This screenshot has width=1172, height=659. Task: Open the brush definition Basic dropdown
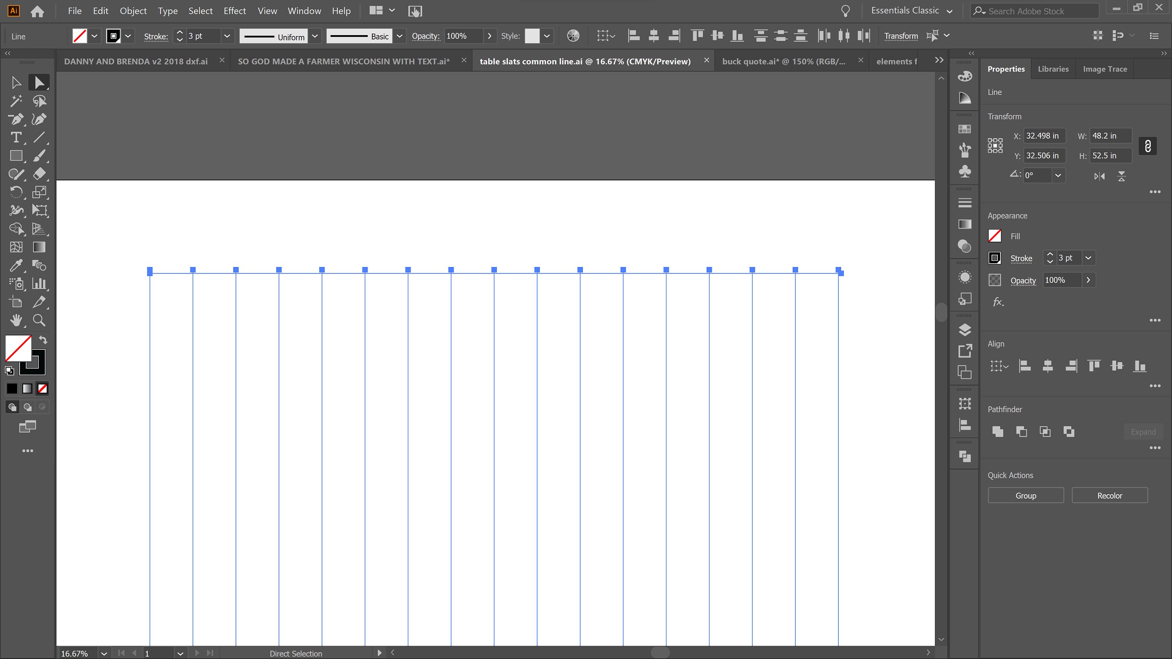400,36
